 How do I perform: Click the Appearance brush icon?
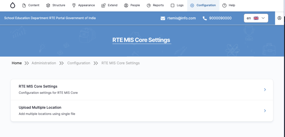pyautogui.click(x=74, y=5)
